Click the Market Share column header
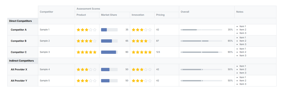Viewport: 290px width, 95px height. [x=115, y=15]
